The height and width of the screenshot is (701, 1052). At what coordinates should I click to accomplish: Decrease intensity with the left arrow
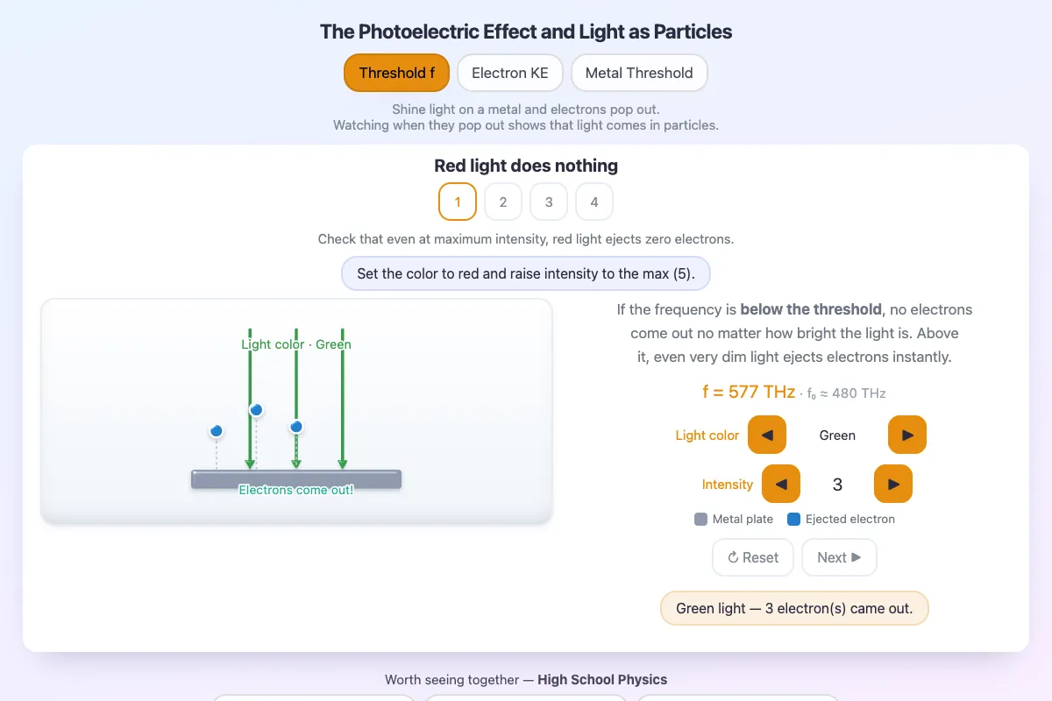pos(781,484)
